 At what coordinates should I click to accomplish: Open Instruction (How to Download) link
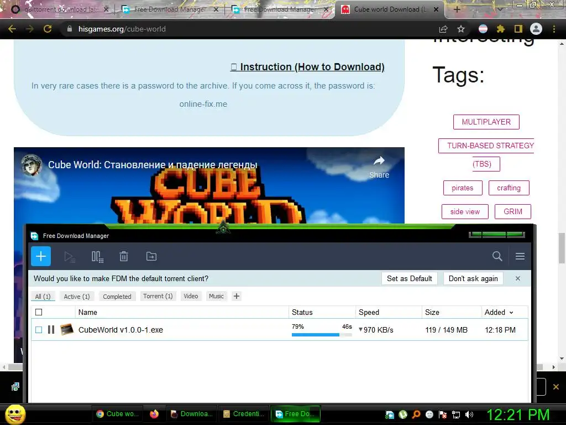(307, 67)
